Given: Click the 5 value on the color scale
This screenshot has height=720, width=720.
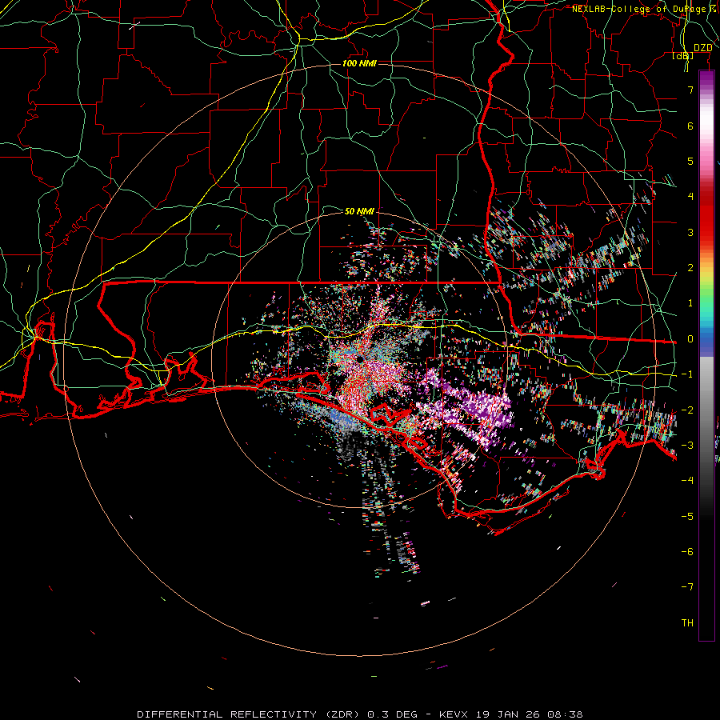Looking at the screenshot, I should pyautogui.click(x=690, y=161).
